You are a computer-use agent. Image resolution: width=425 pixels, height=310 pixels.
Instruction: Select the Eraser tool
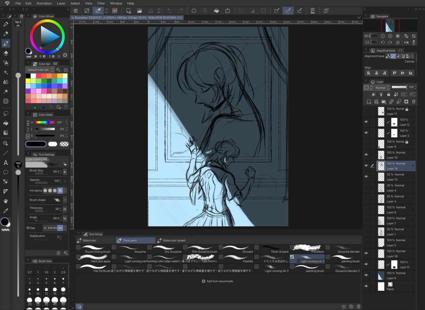(6, 53)
